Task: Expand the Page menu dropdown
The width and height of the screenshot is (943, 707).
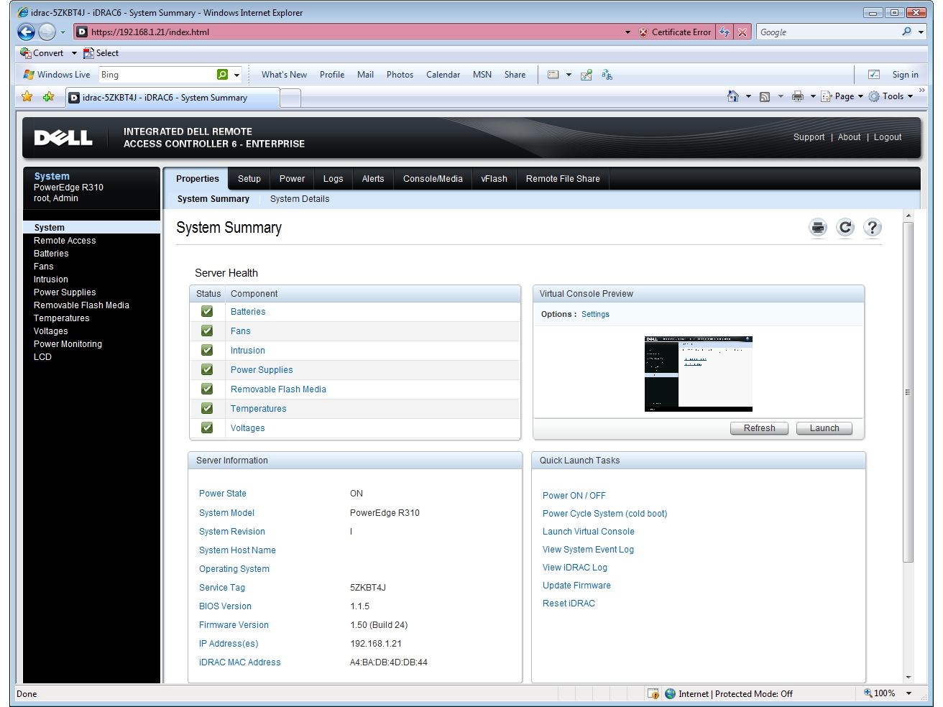Action: click(860, 96)
